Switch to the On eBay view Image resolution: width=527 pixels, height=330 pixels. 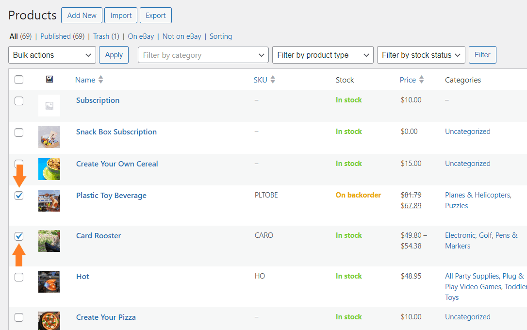(140, 36)
